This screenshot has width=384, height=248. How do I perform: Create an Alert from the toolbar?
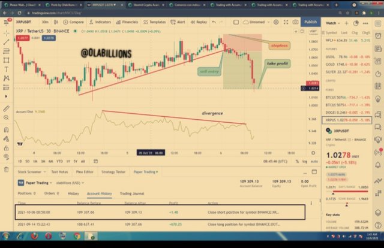point(178,22)
